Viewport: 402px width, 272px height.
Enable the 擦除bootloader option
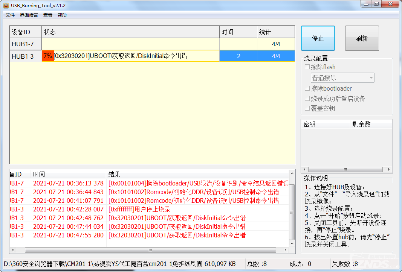tap(308, 88)
